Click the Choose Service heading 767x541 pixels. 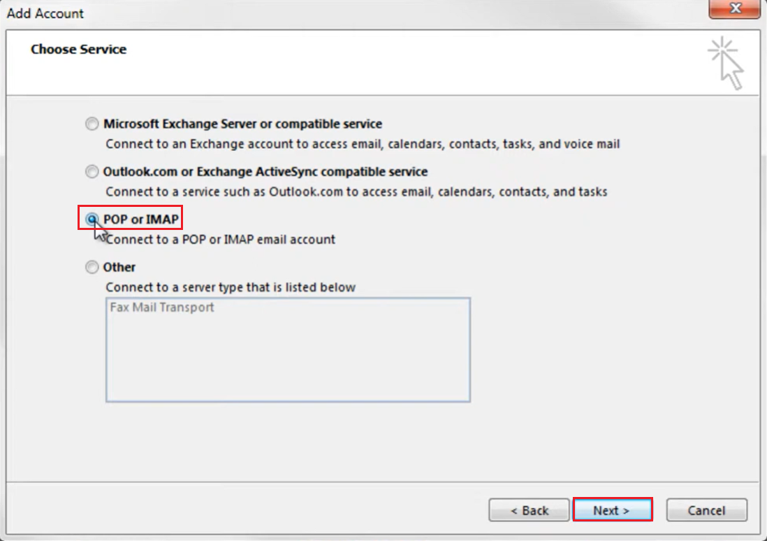coord(78,50)
